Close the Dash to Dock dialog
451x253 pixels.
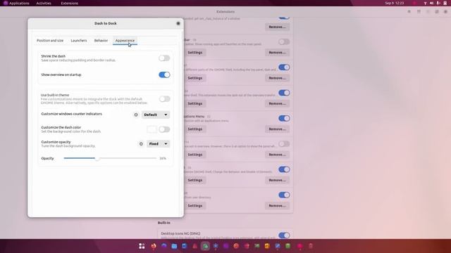(178, 23)
